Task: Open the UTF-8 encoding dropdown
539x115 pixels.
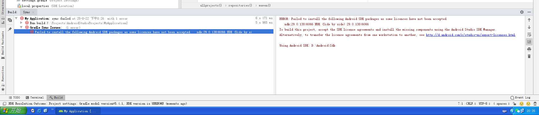Action: (484, 104)
